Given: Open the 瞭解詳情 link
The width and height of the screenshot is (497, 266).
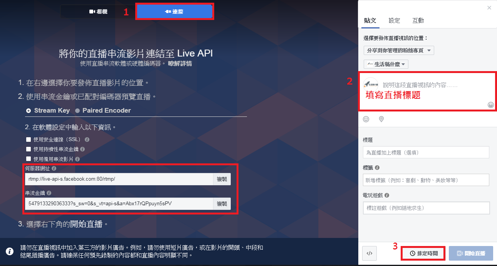Looking at the screenshot, I should tap(180, 63).
